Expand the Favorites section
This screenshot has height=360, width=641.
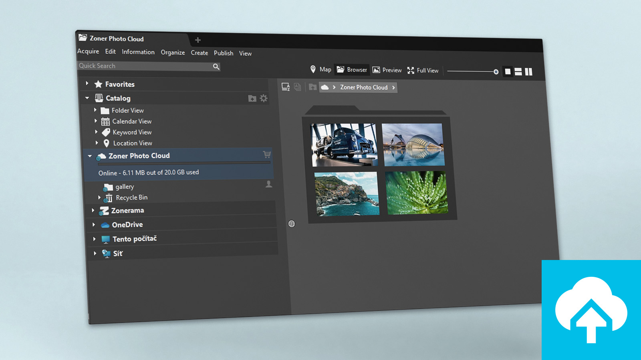tap(87, 84)
